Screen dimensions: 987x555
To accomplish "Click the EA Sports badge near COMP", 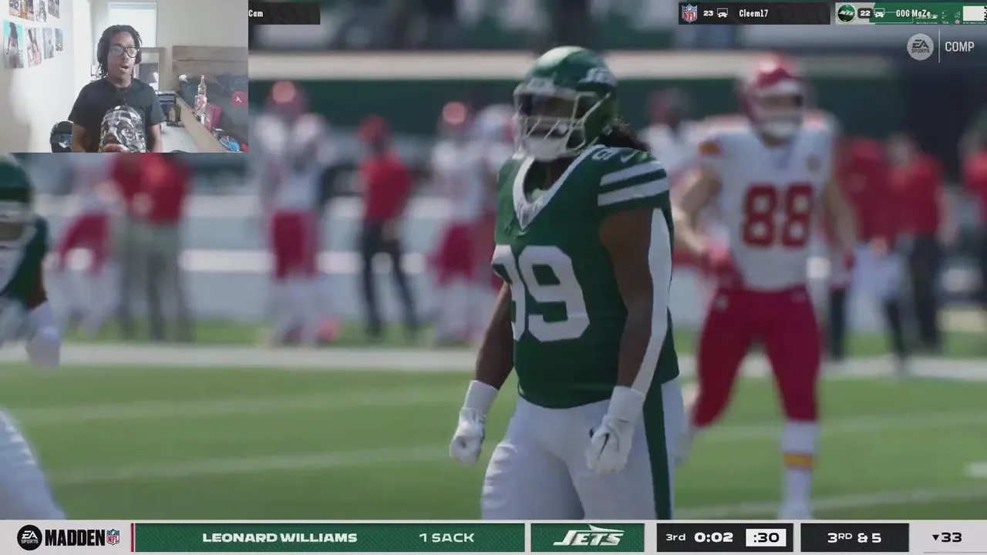I will click(920, 47).
